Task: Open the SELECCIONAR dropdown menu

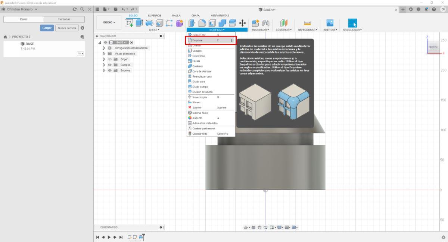Action: click(352, 29)
